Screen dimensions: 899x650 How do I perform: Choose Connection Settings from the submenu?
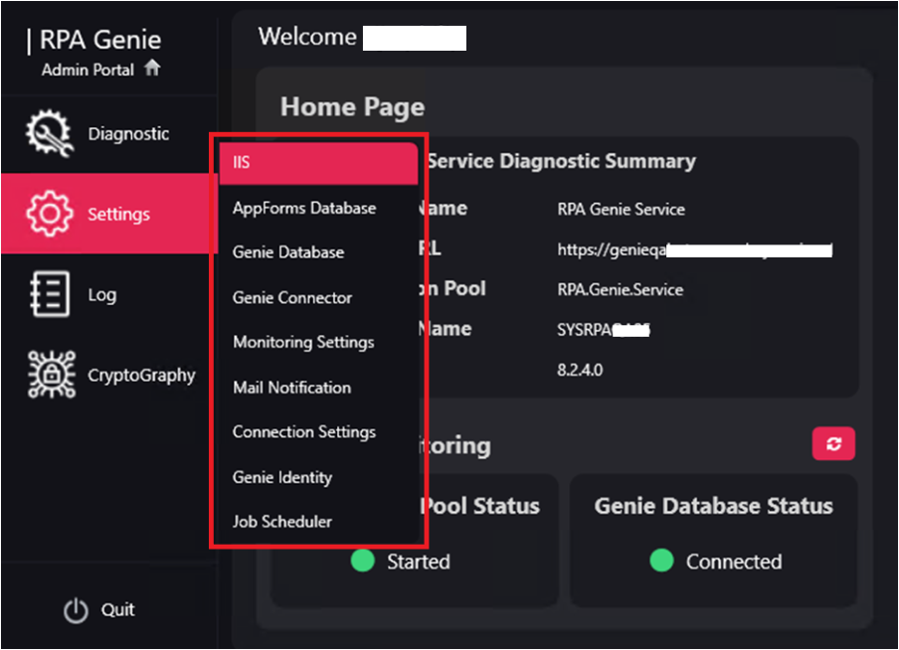pos(304,431)
